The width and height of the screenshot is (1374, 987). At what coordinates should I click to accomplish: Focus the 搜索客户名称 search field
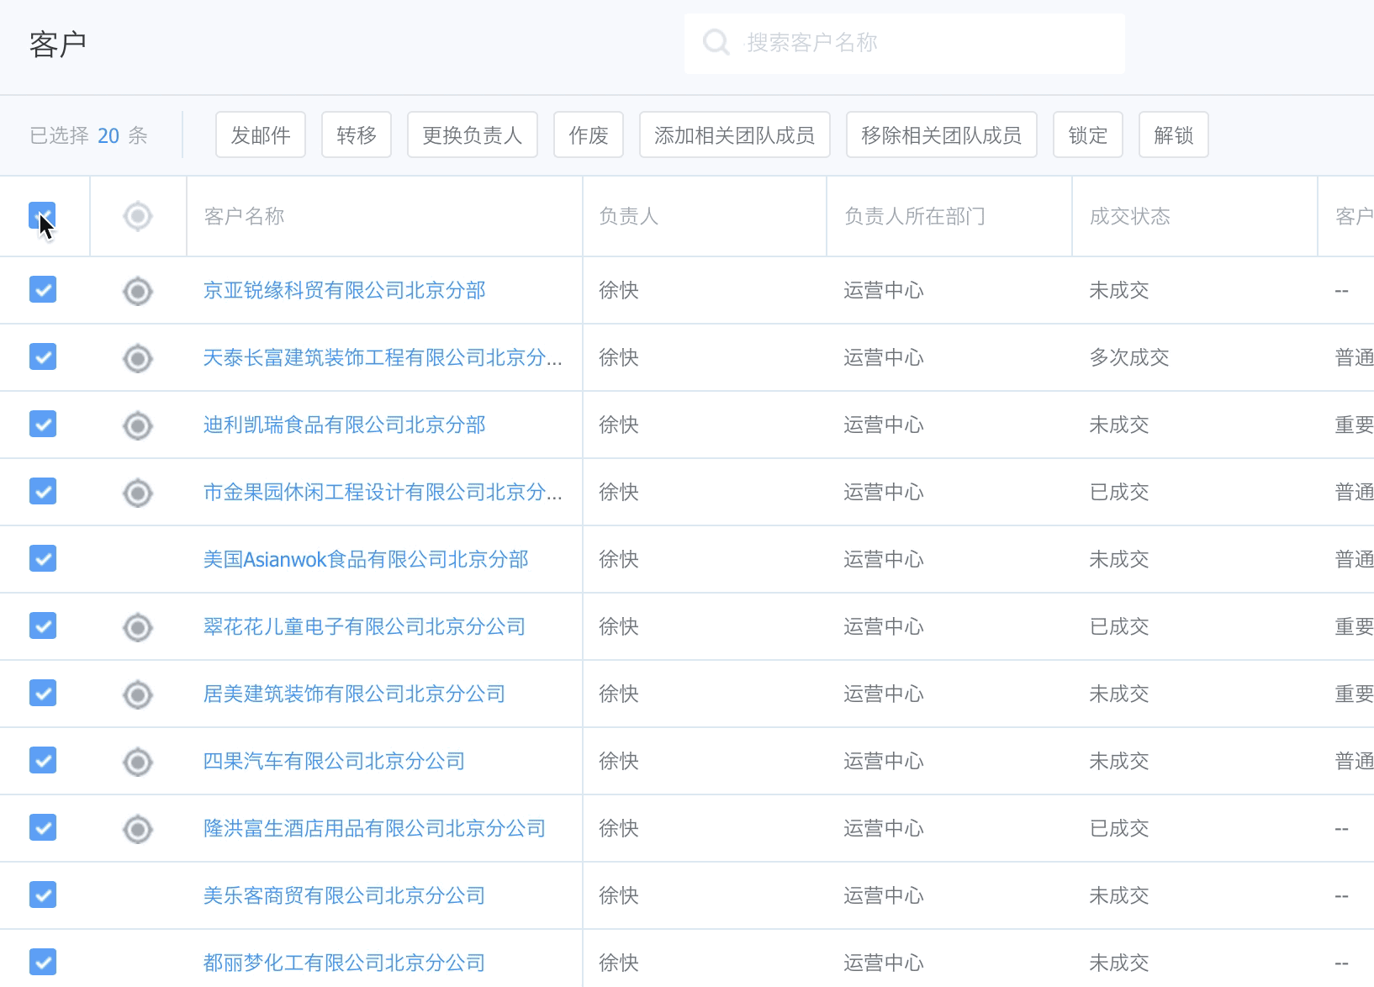925,43
